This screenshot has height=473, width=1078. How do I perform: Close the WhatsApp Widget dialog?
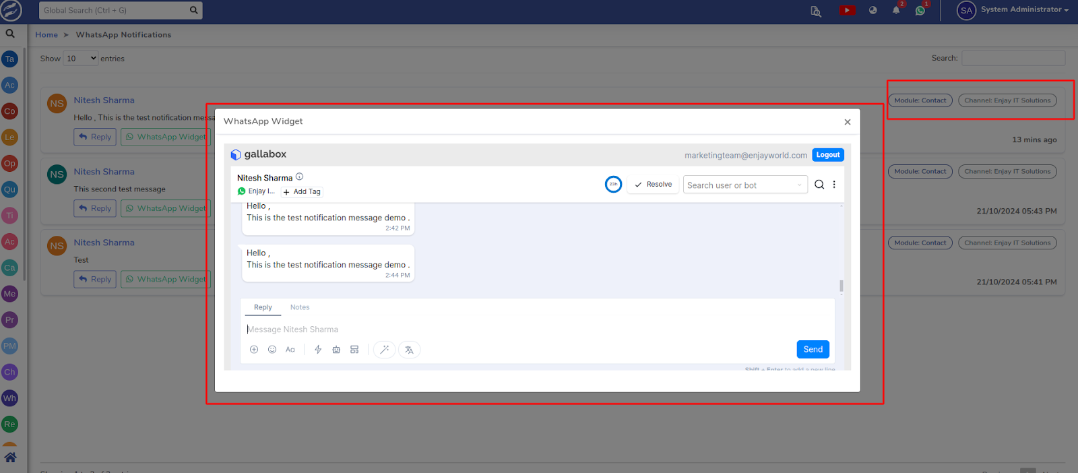coord(848,122)
